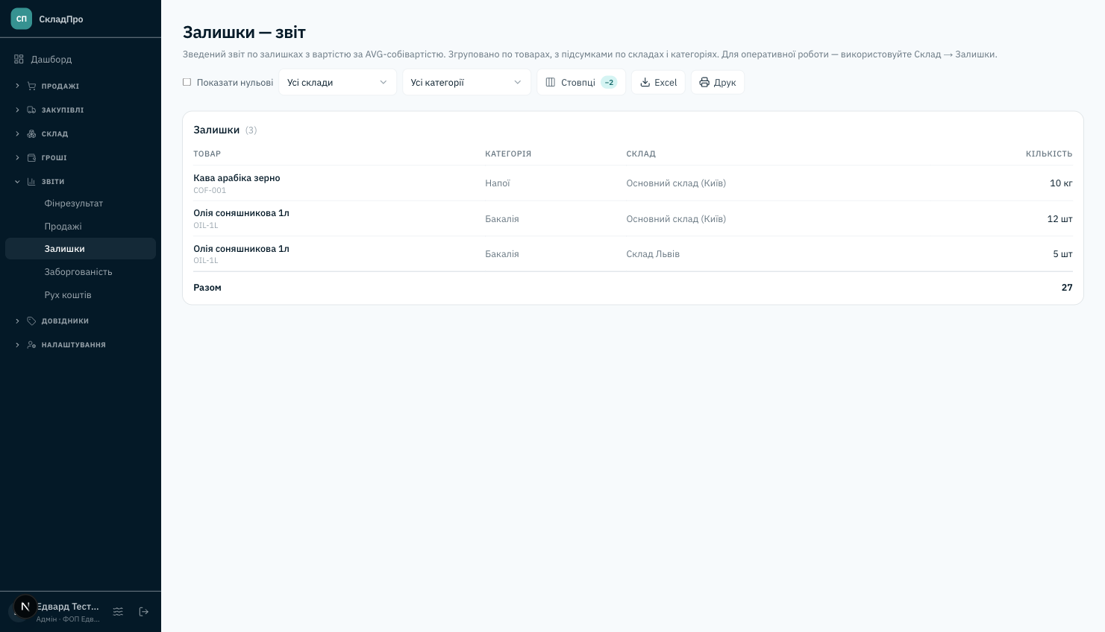Click the Друк print button
Viewport: 1105px width, 632px height.
[x=718, y=82]
